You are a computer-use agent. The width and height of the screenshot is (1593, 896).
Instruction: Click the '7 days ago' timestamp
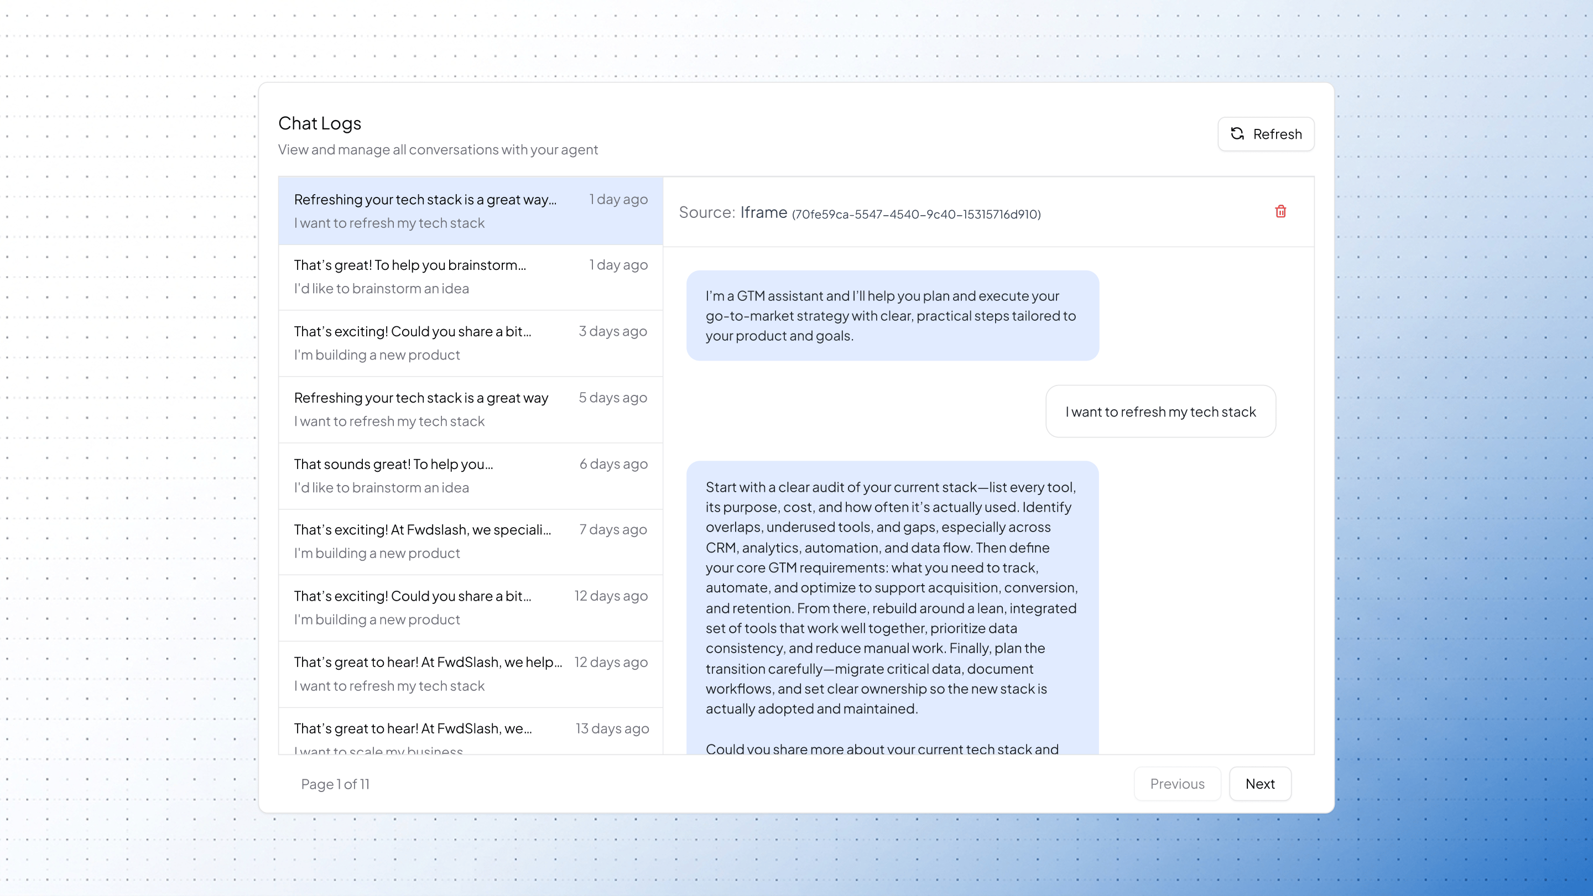click(x=613, y=530)
